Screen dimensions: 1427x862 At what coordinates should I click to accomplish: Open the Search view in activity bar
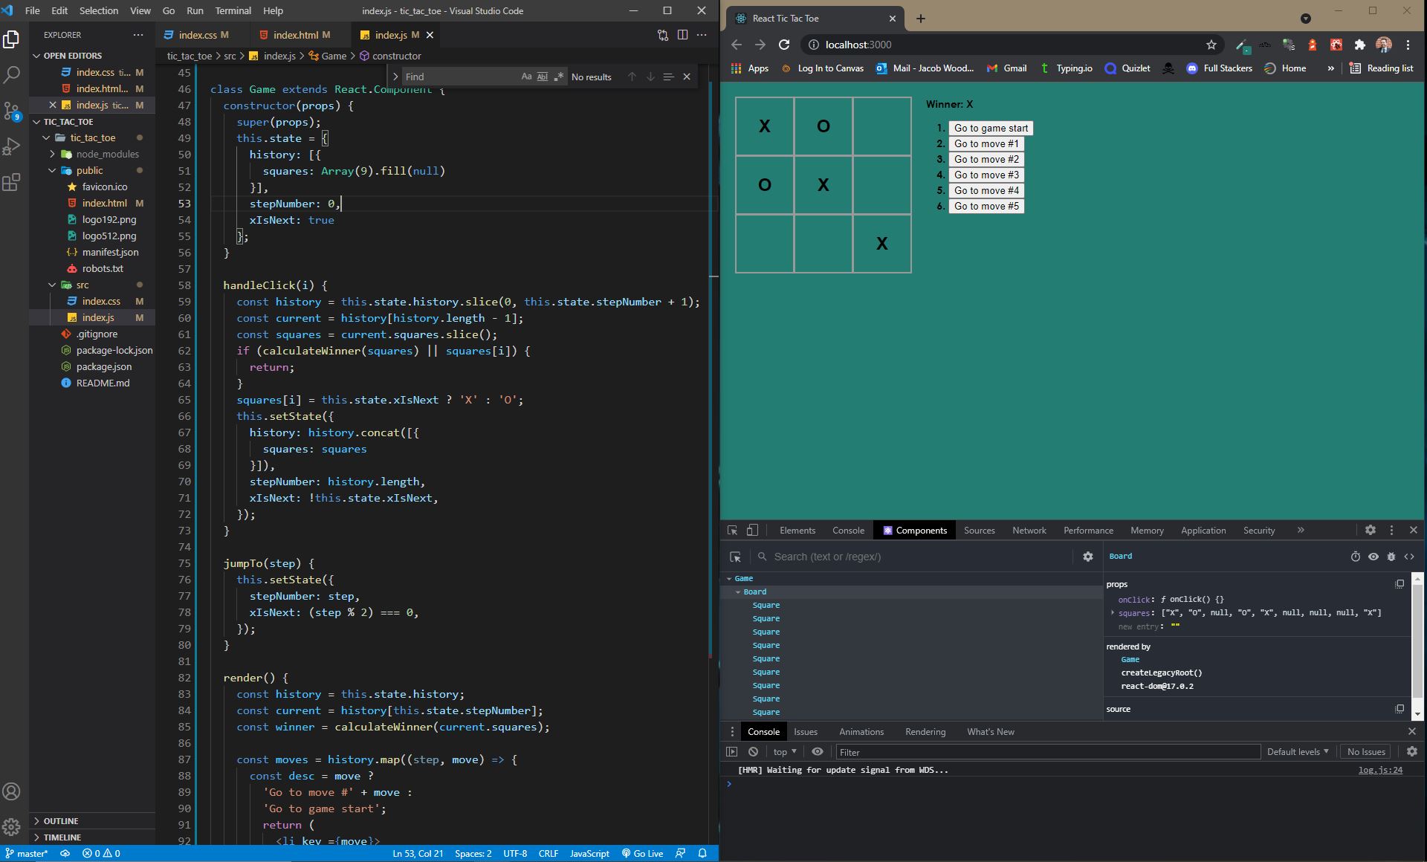tap(12, 74)
